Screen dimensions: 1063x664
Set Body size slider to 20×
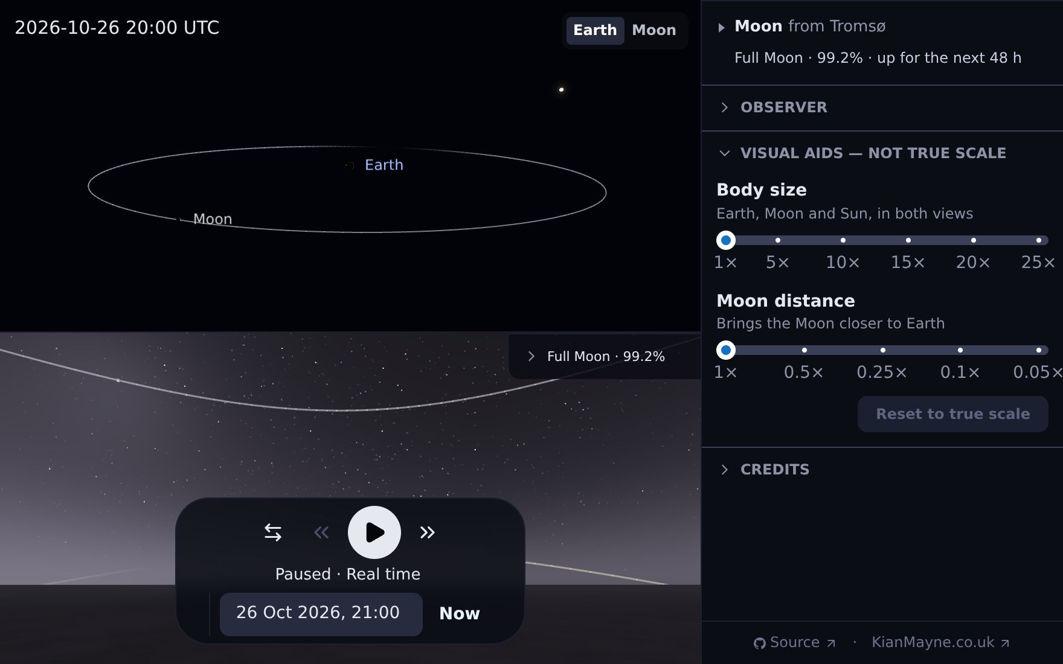[974, 240]
